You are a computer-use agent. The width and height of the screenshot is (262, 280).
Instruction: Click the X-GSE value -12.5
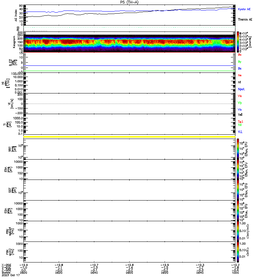tap(165, 265)
